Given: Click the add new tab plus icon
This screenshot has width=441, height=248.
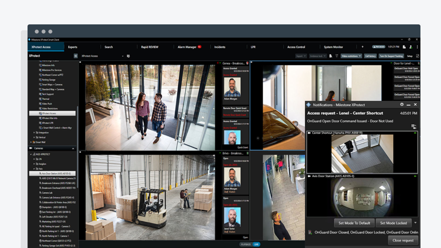Looking at the screenshot, I should point(362,47).
